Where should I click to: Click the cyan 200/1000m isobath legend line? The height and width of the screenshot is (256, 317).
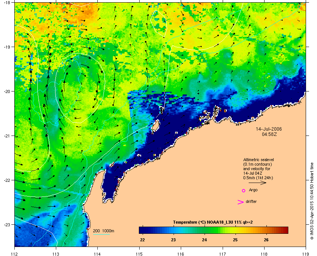click(x=101, y=235)
